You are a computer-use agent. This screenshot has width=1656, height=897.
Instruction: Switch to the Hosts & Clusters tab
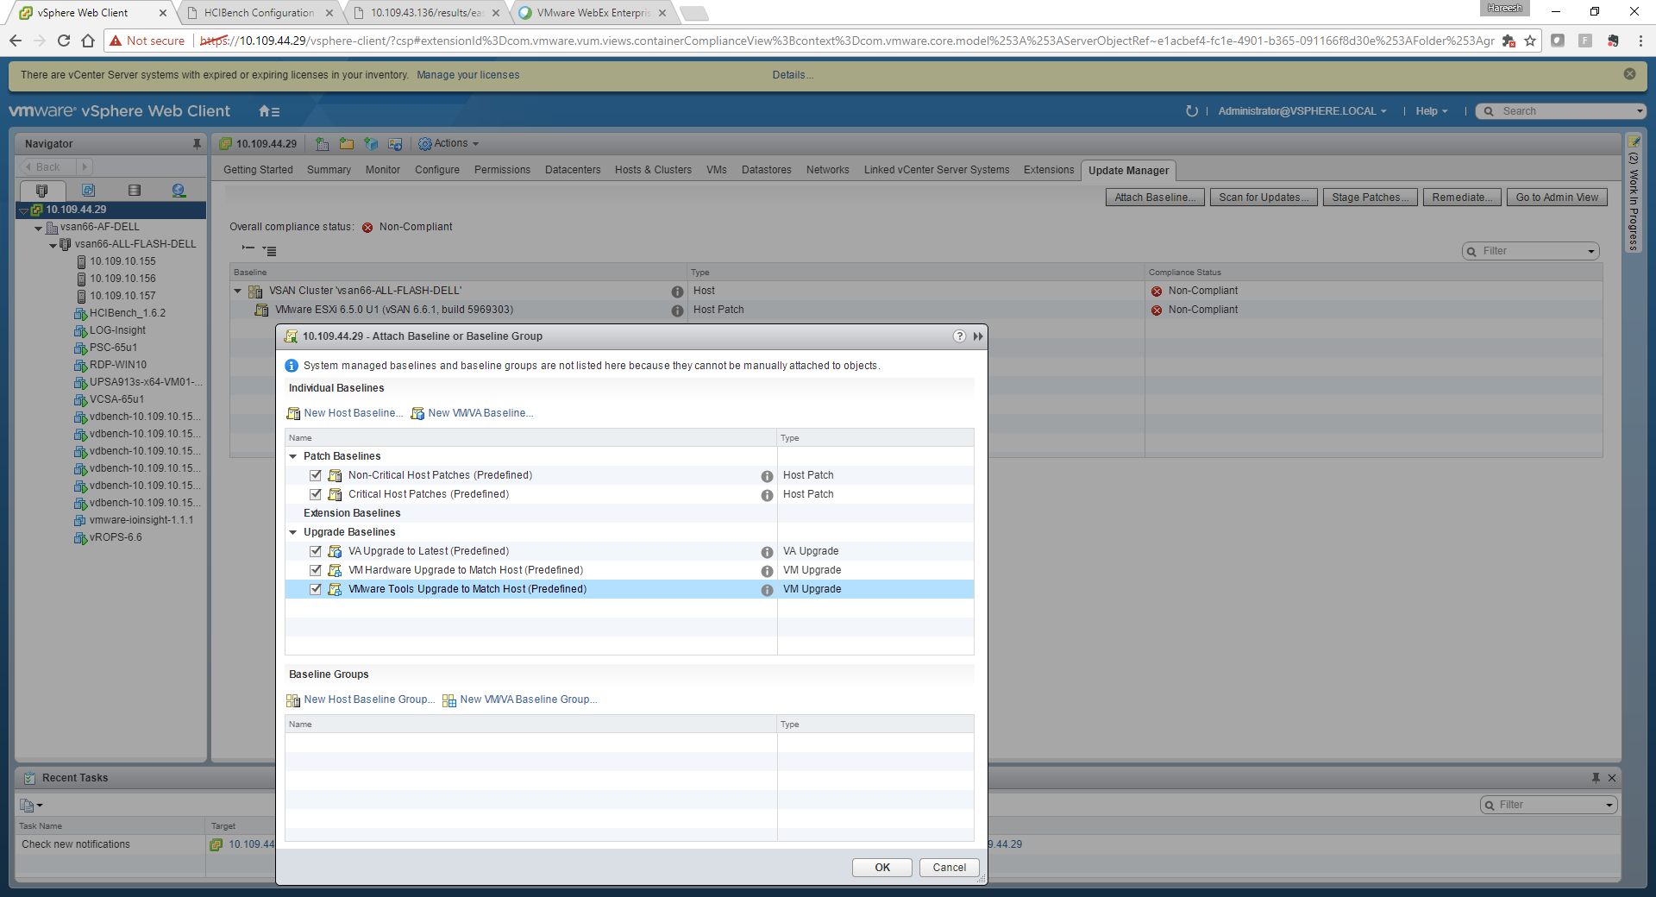click(x=653, y=170)
